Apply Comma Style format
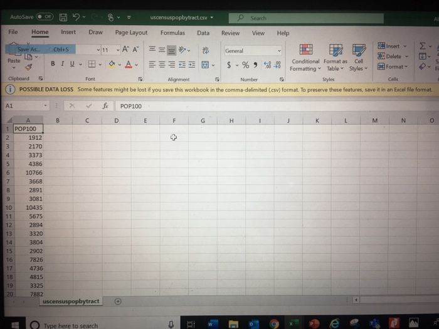 (x=255, y=65)
